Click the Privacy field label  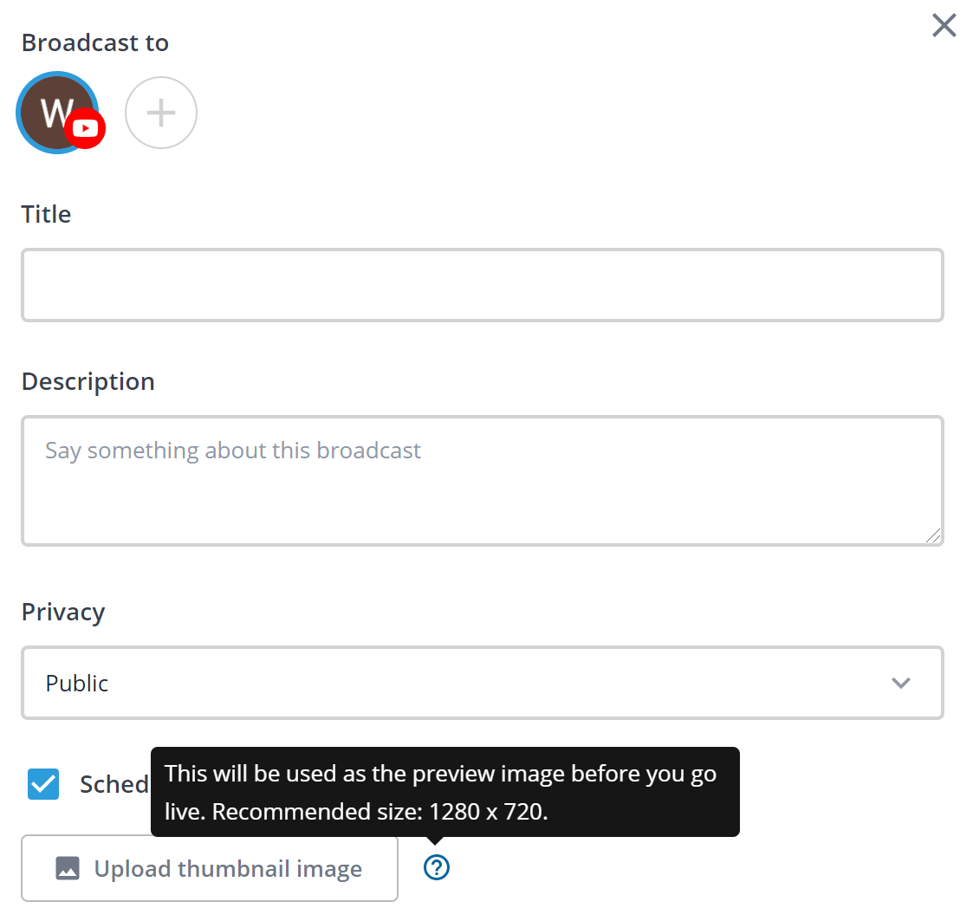tap(63, 613)
